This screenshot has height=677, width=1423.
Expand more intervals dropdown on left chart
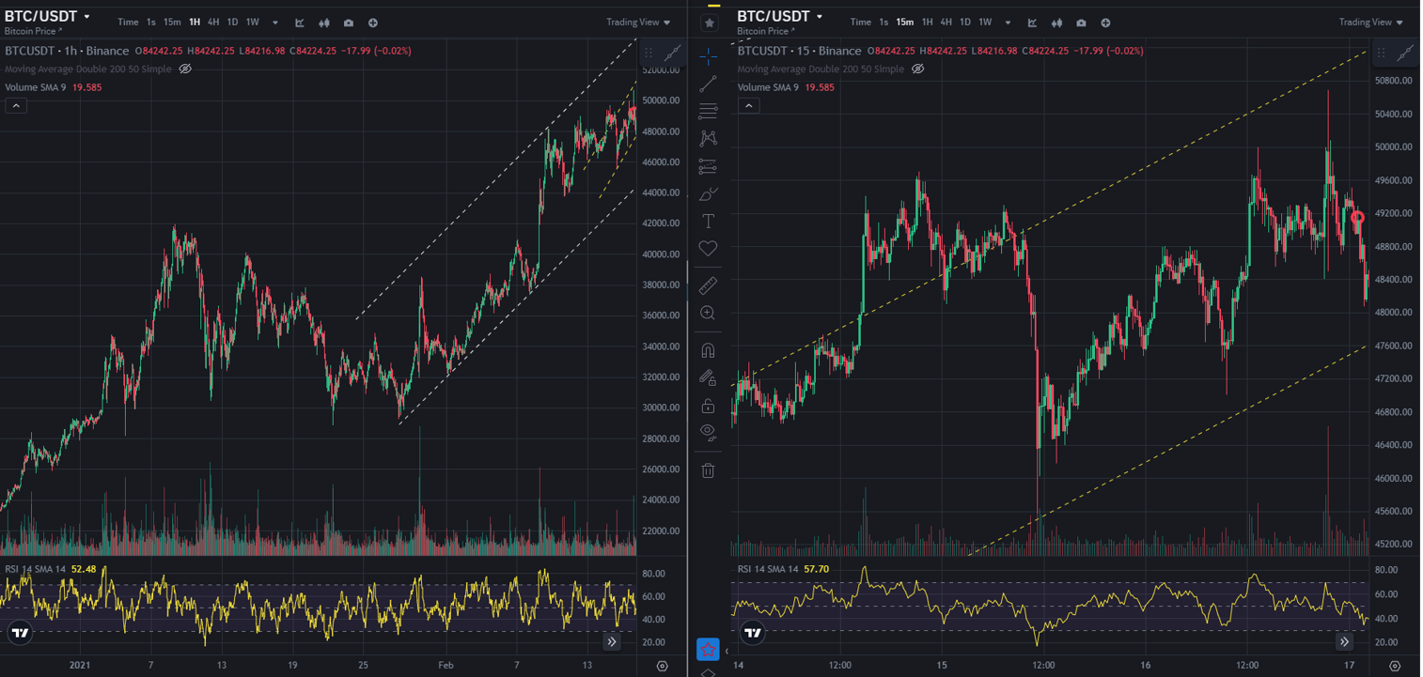(x=275, y=23)
